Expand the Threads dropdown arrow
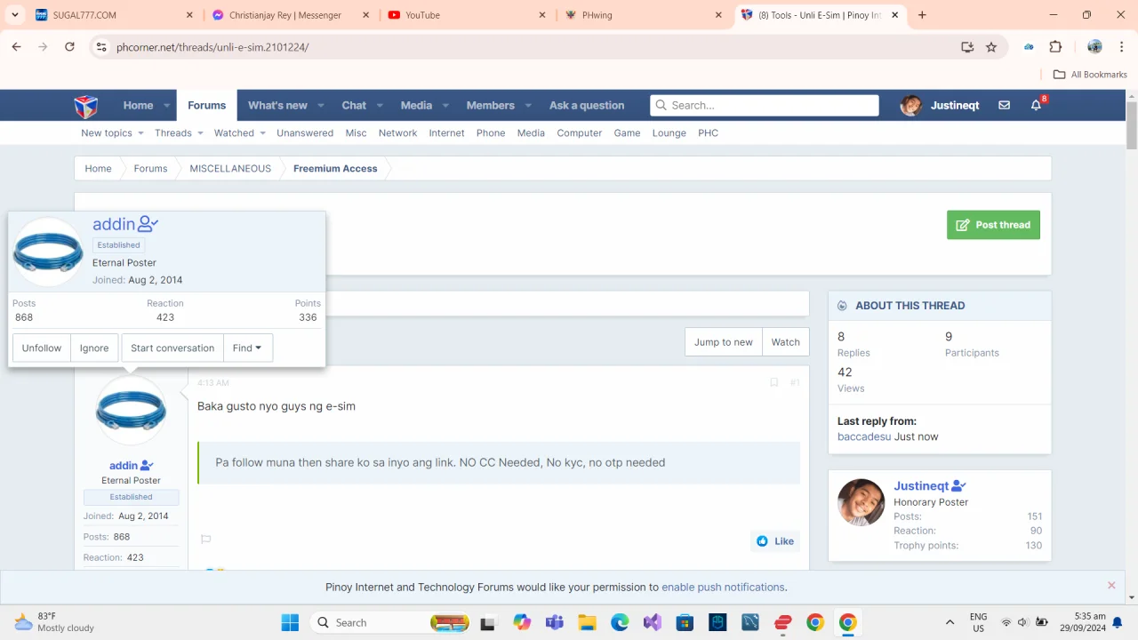The image size is (1138, 640). point(200,133)
